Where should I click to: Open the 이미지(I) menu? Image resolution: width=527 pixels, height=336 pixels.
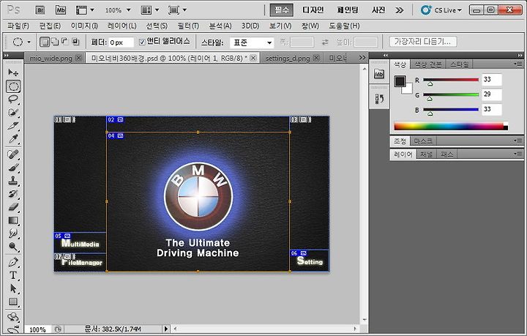84,26
